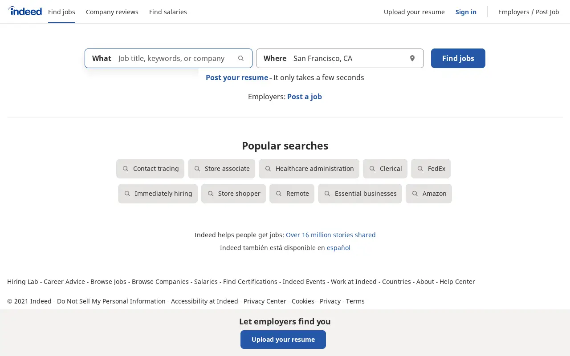
Task: Click the Indeed logo
Action: [x=25, y=11]
